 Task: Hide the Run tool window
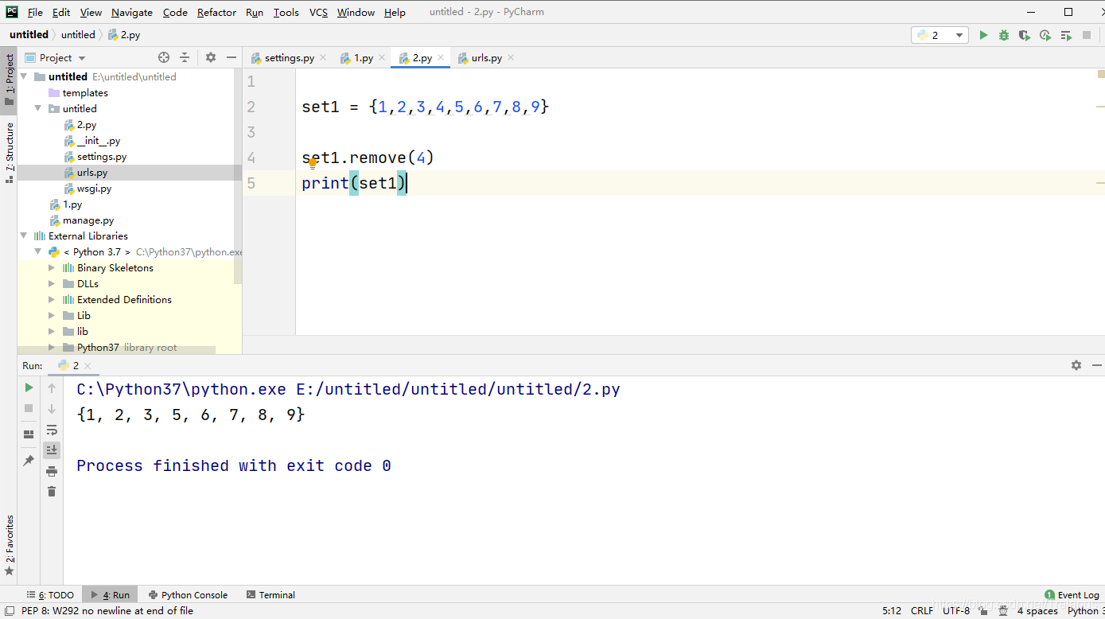click(x=1096, y=365)
